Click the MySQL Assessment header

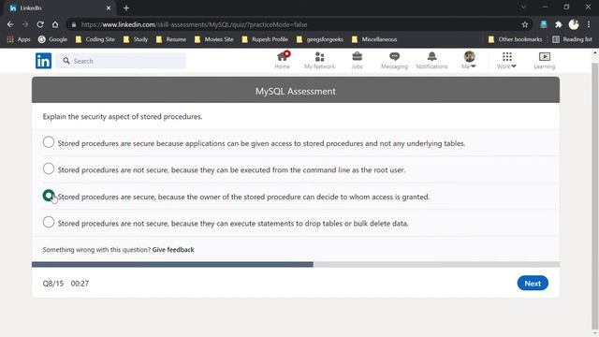(x=296, y=91)
